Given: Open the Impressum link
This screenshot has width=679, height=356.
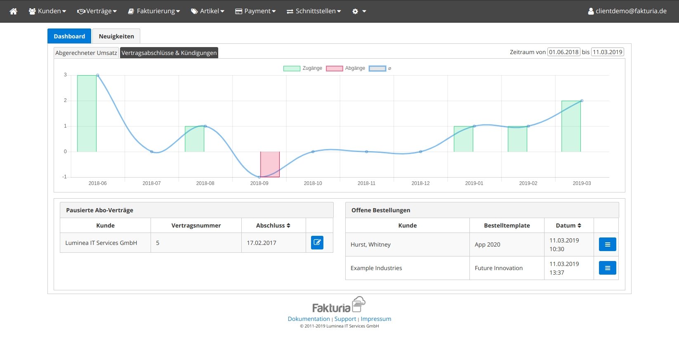Looking at the screenshot, I should click(376, 319).
